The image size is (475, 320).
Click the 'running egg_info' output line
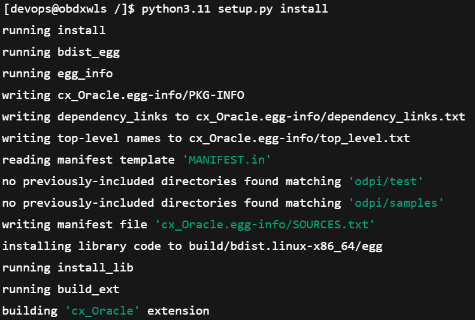58,74
